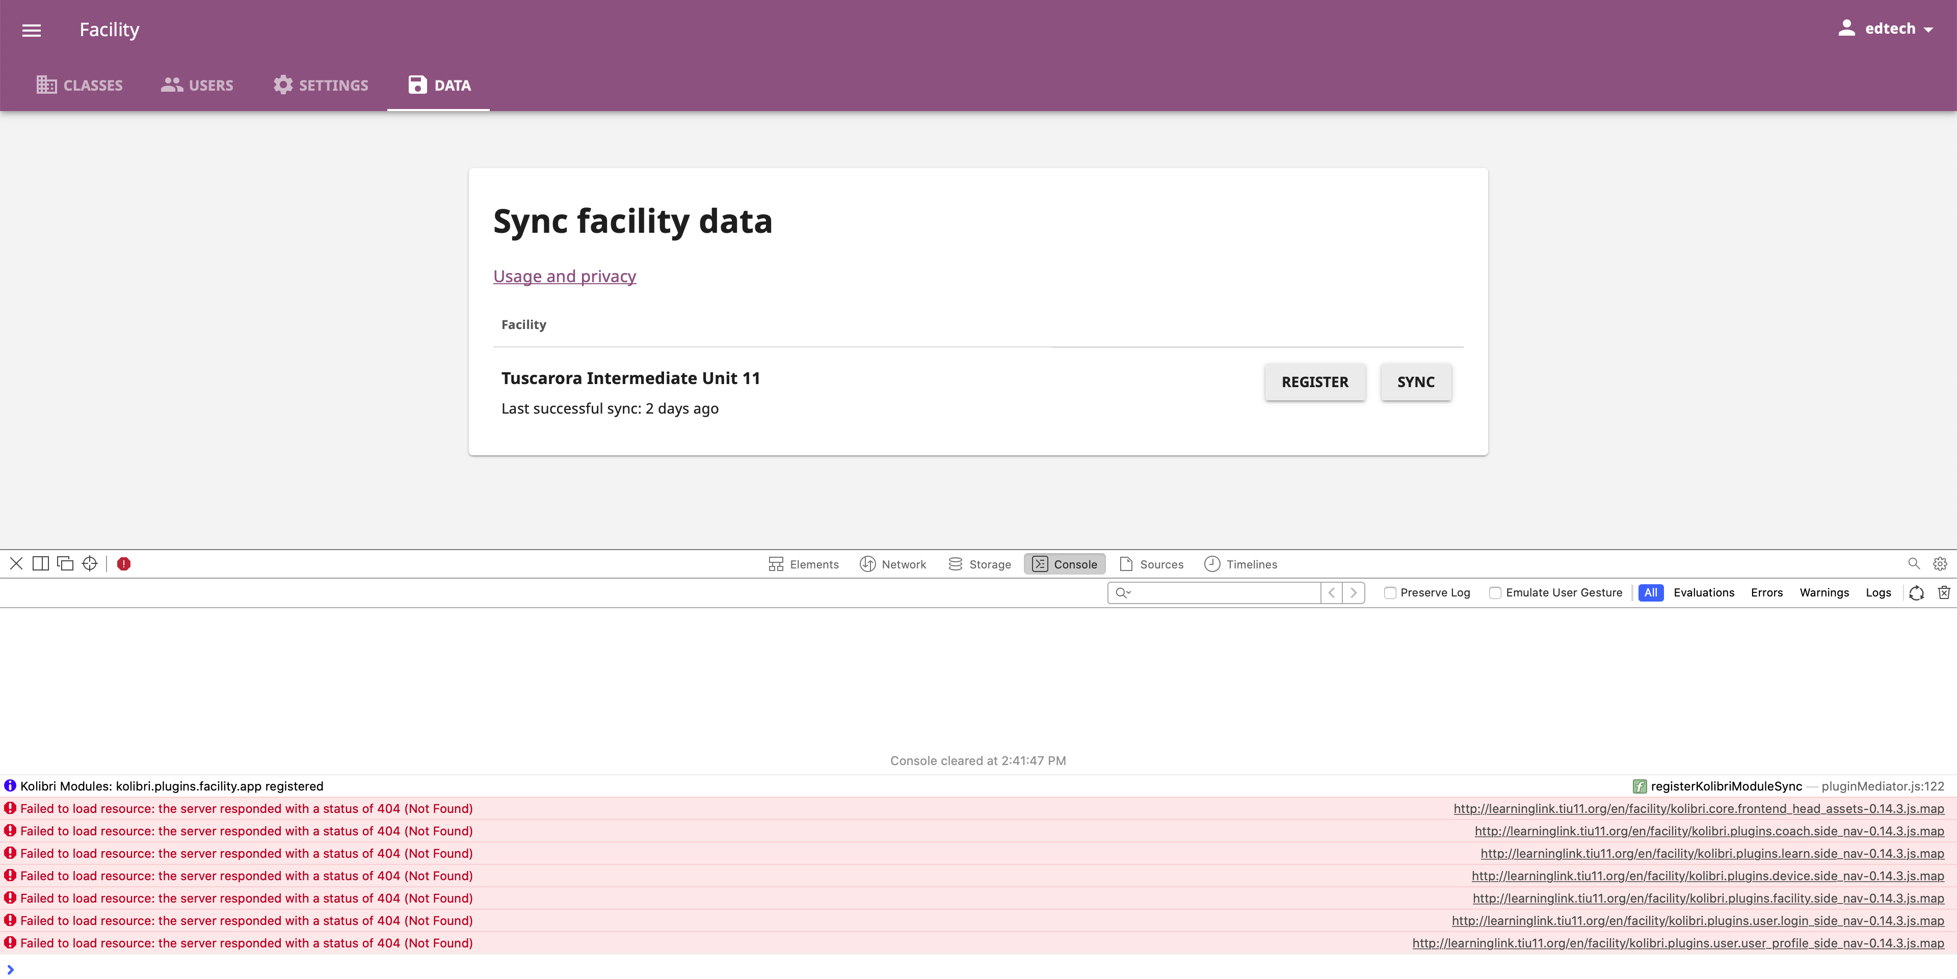This screenshot has width=1957, height=979.
Task: Click the clear-on-reload circular arrows icon
Action: click(1917, 592)
